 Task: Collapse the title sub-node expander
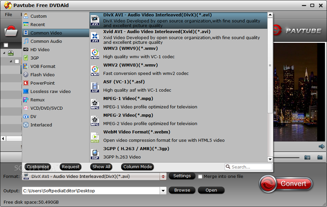pos(11,62)
